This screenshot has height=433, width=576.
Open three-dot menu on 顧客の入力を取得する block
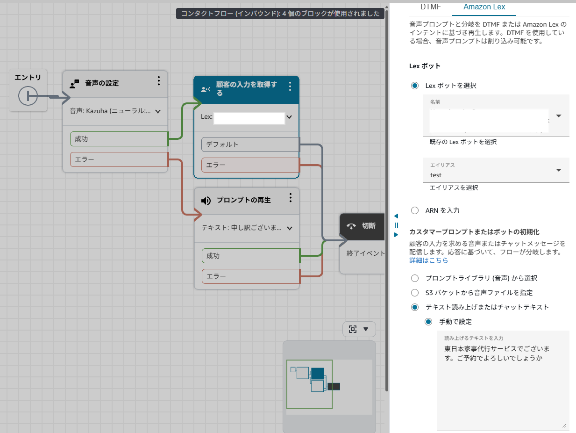pos(290,87)
